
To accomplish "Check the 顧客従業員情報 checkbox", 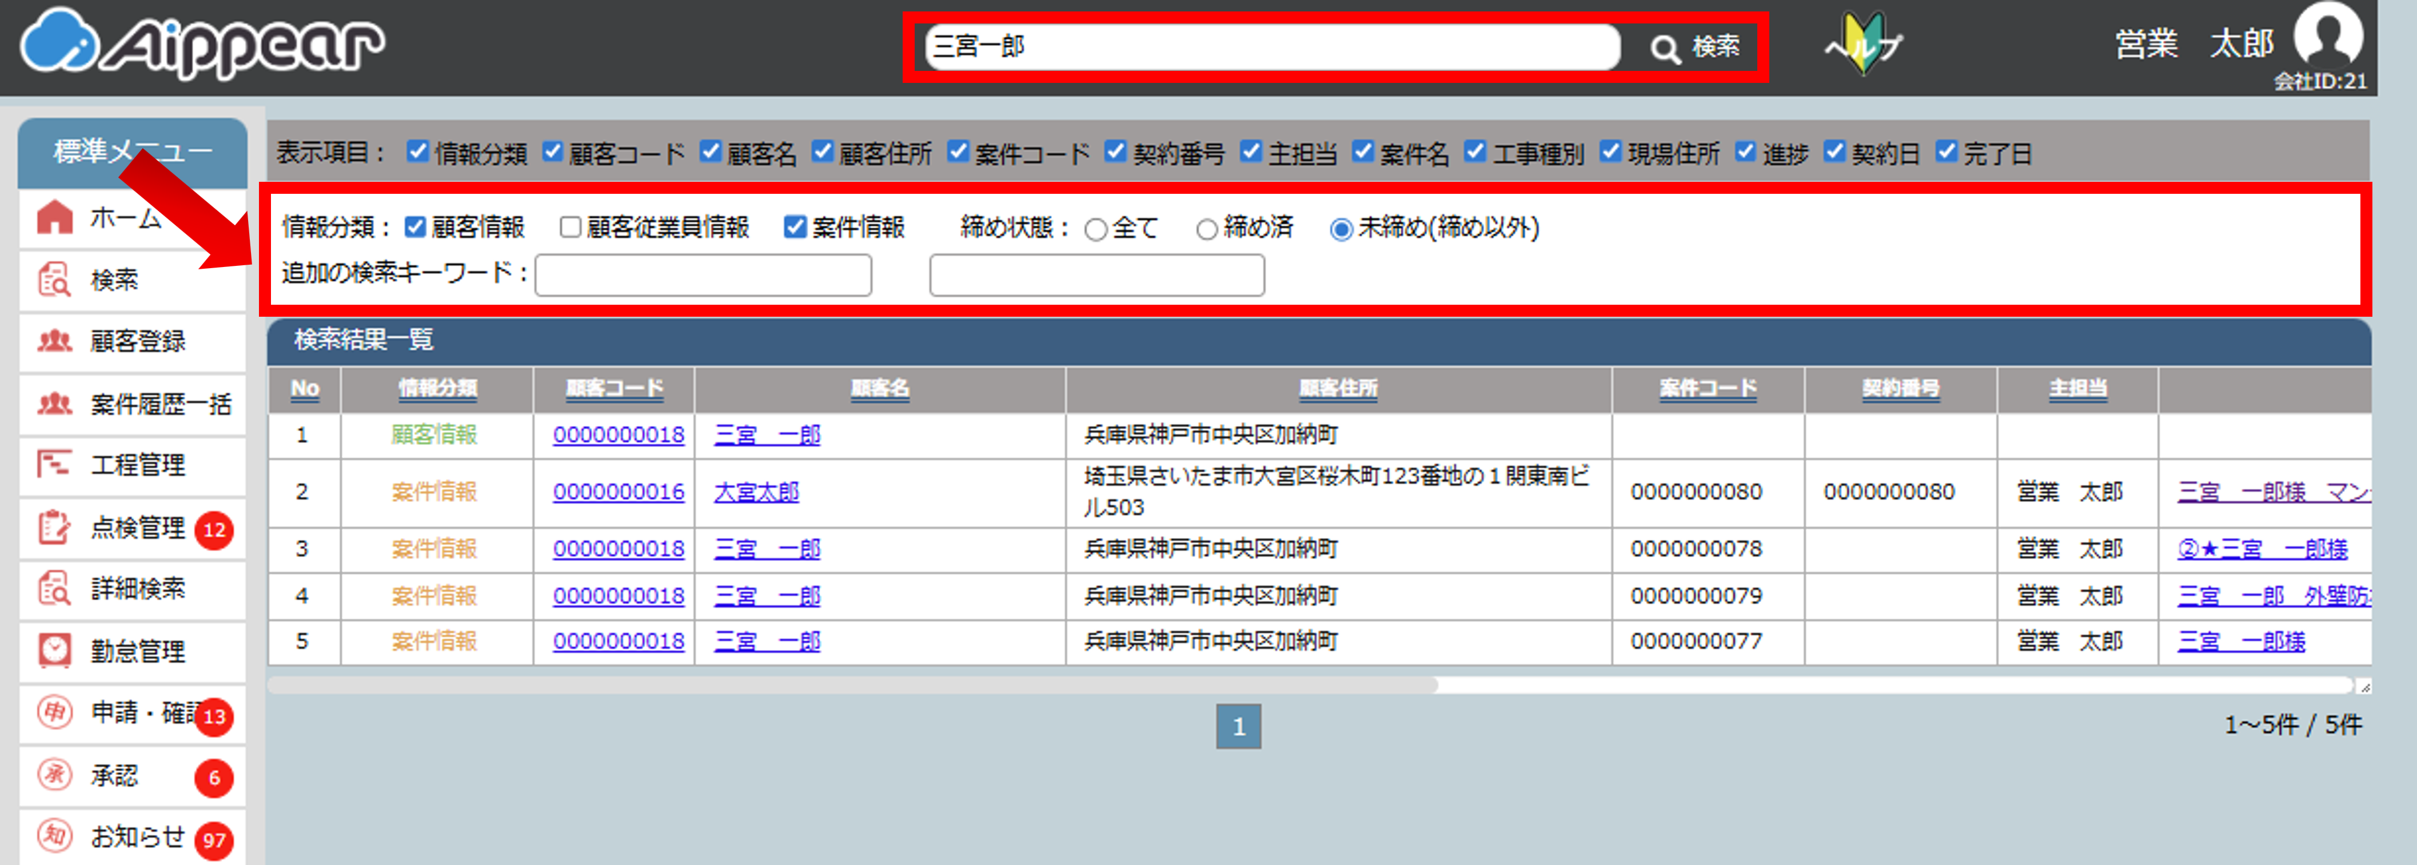I will (569, 227).
